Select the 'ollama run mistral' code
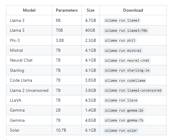 123,51
